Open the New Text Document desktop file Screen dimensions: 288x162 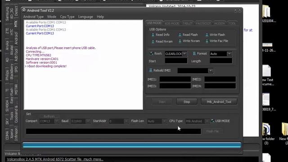click(x=267, y=75)
